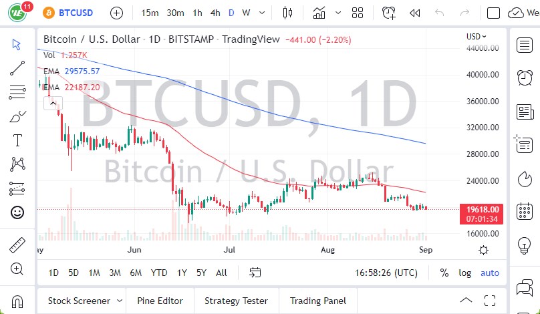Click the BTCUSD symbol search field
The image size is (540, 314).
pyautogui.click(x=74, y=13)
